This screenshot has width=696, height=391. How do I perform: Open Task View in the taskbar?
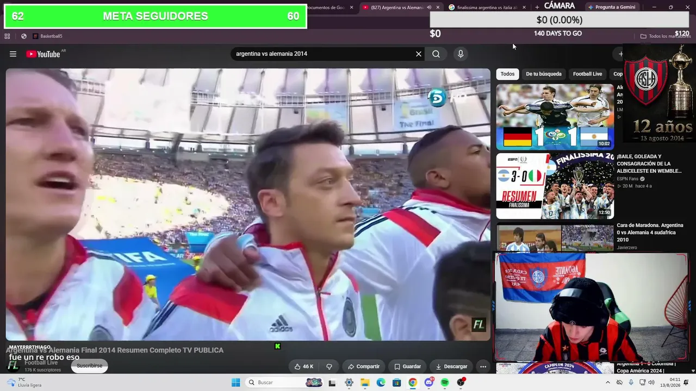(x=332, y=382)
